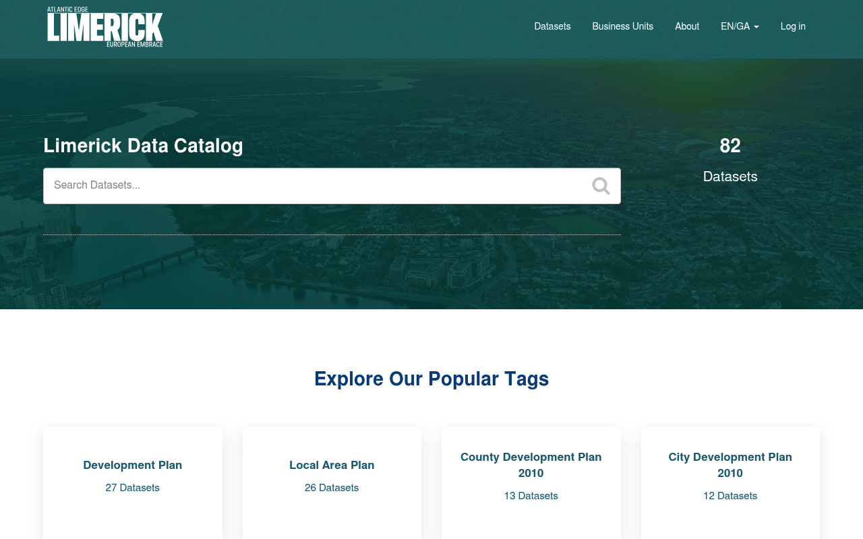Open City Development Plan 2010 tag
The image size is (863, 539).
730,465
